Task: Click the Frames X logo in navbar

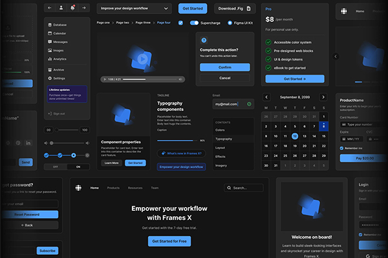Action: [78, 188]
